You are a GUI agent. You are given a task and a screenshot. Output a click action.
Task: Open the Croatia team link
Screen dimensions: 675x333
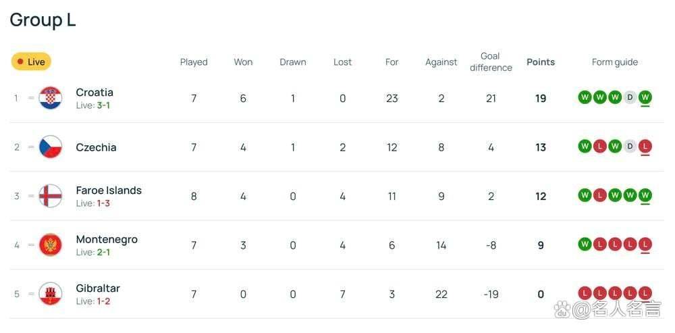pyautogui.click(x=94, y=93)
